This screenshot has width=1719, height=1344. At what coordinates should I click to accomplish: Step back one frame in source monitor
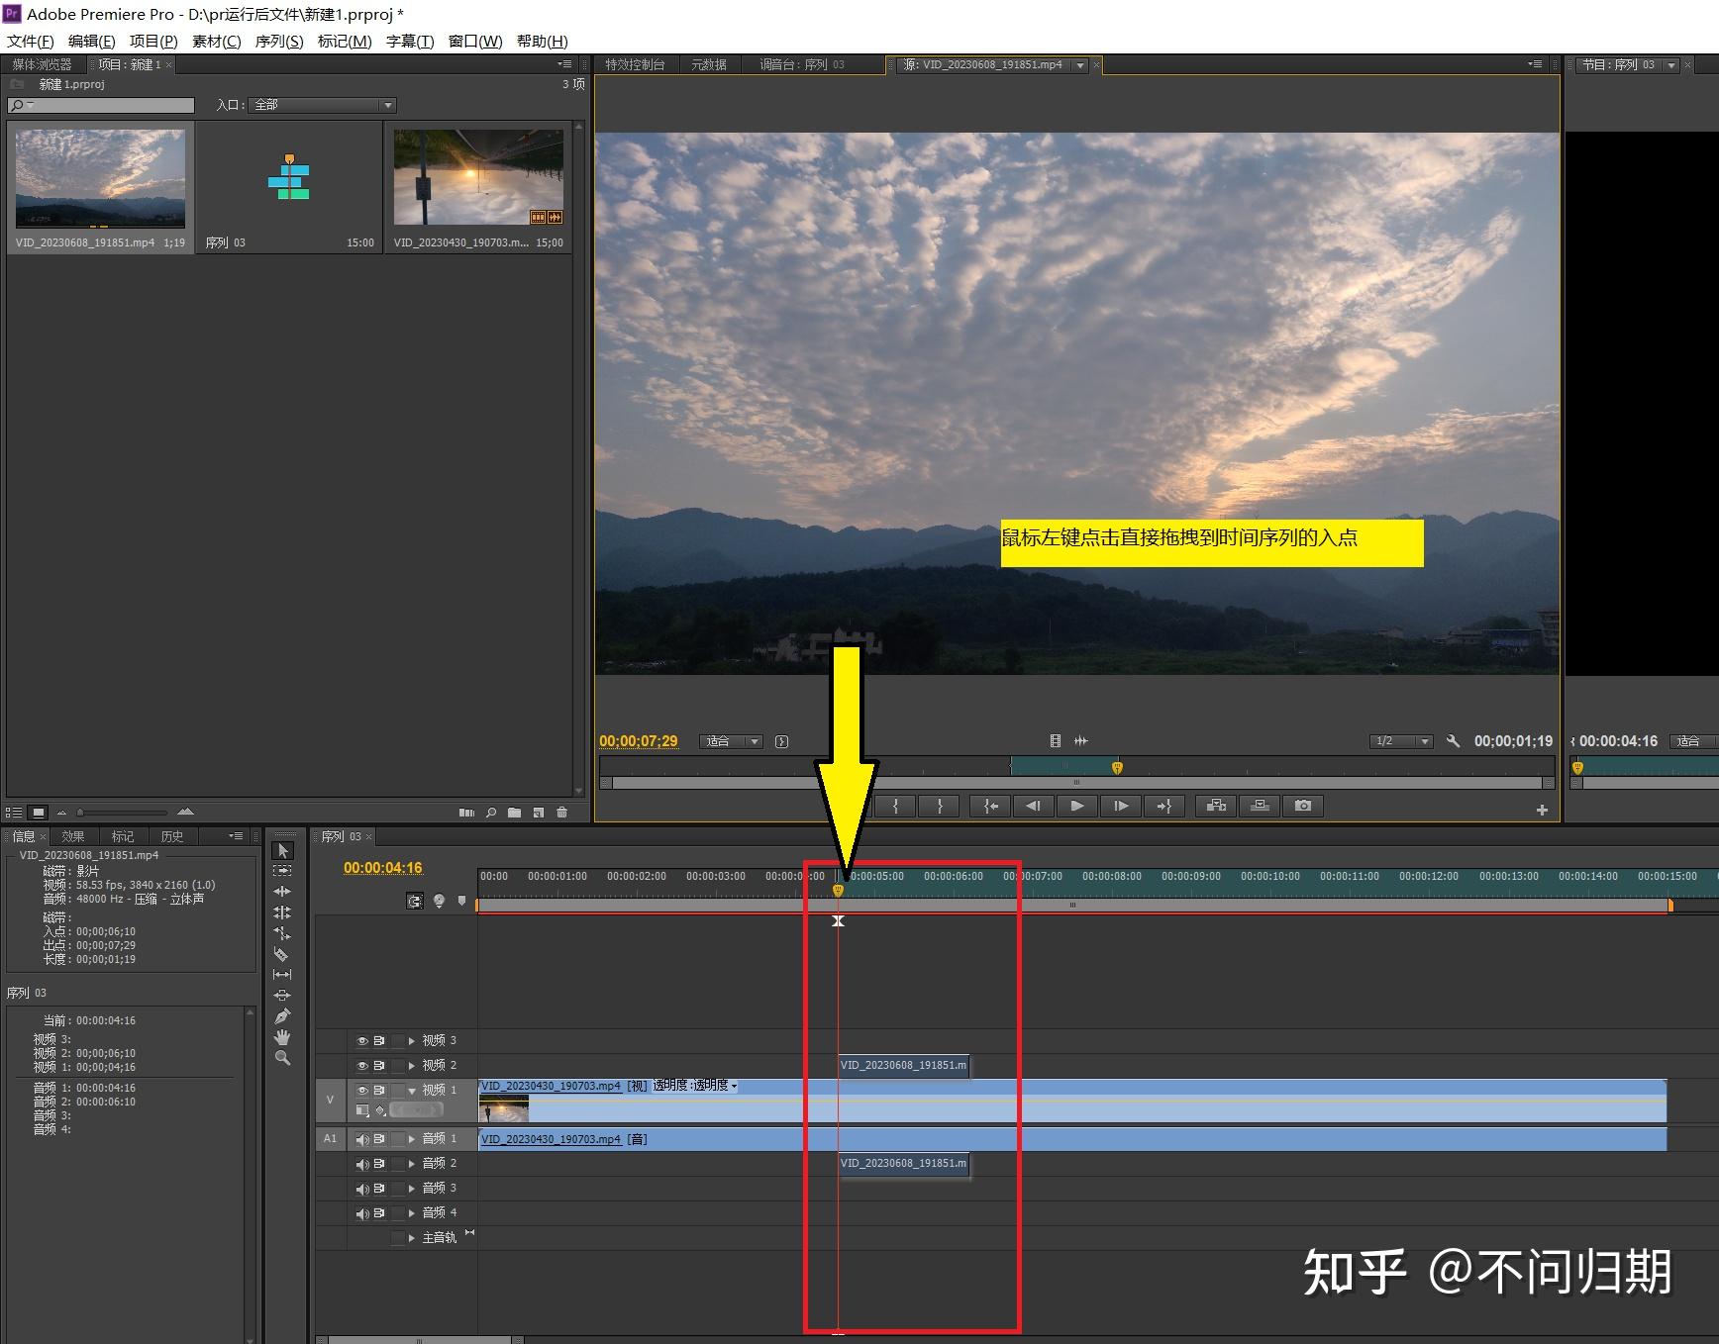click(x=1033, y=807)
